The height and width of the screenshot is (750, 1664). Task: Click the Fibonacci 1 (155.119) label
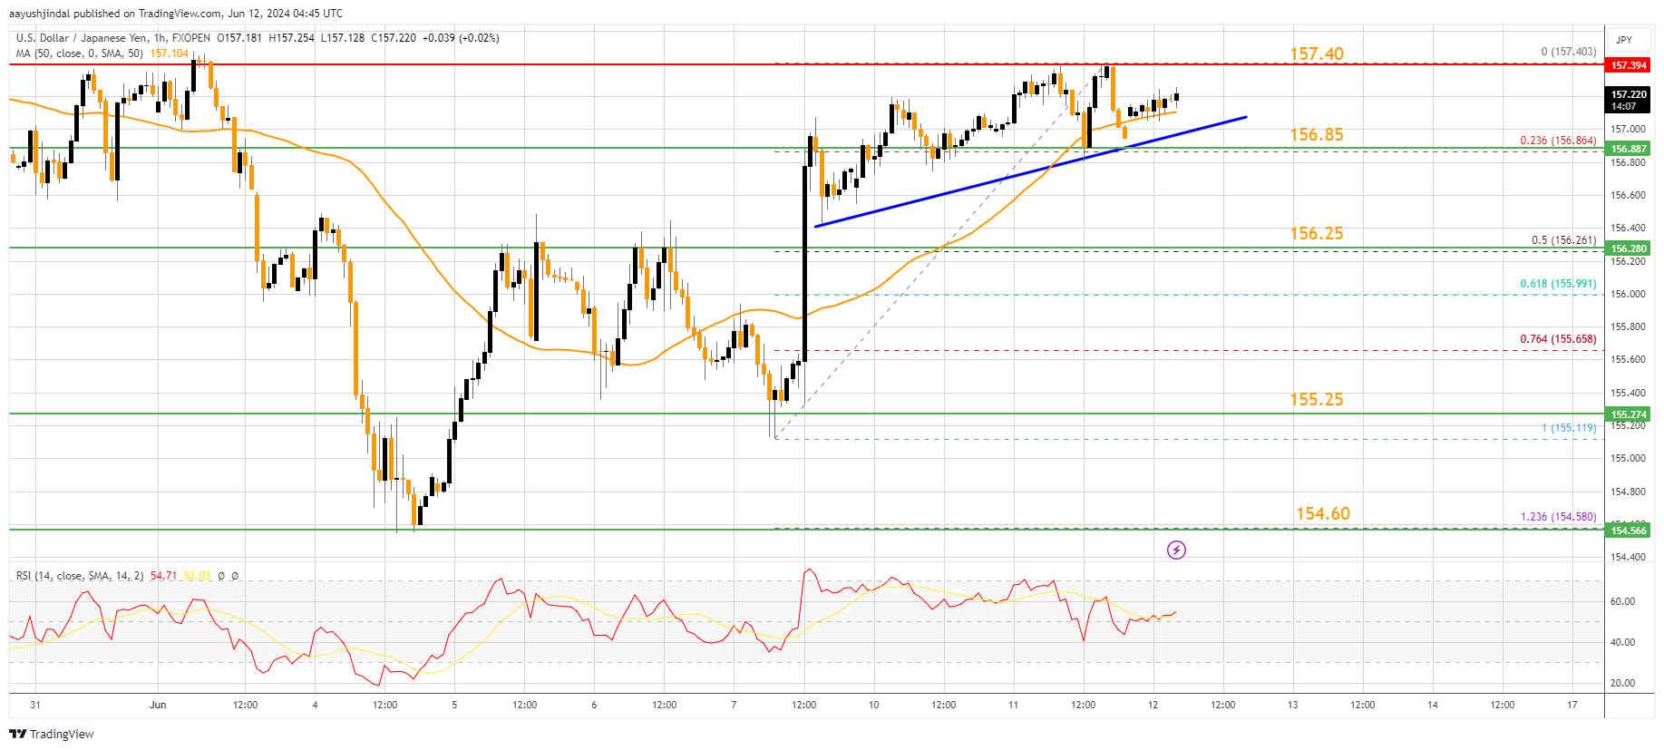coord(1569,428)
